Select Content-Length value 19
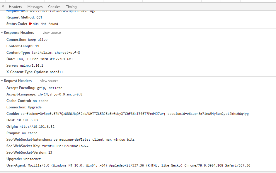 (37, 46)
